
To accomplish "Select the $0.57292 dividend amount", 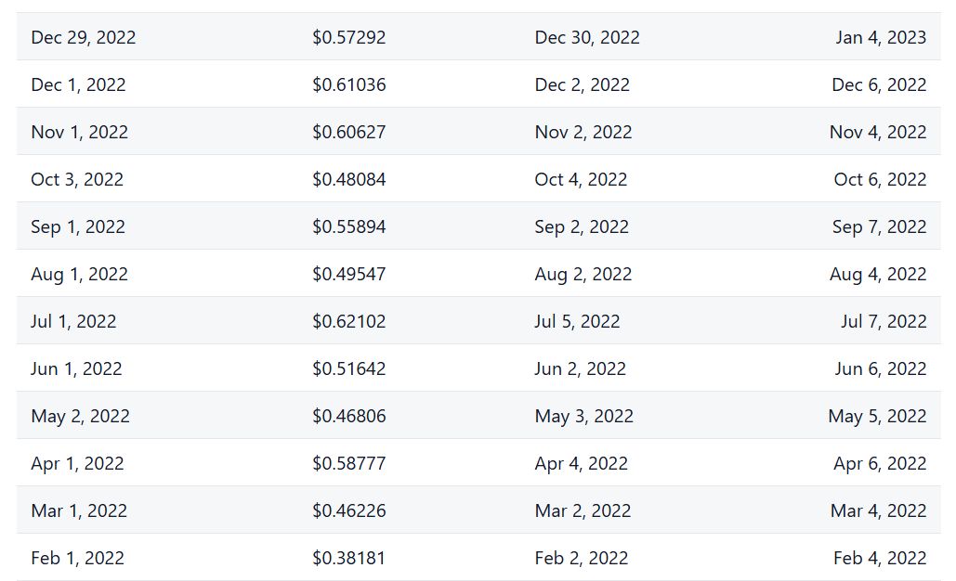I will [348, 37].
